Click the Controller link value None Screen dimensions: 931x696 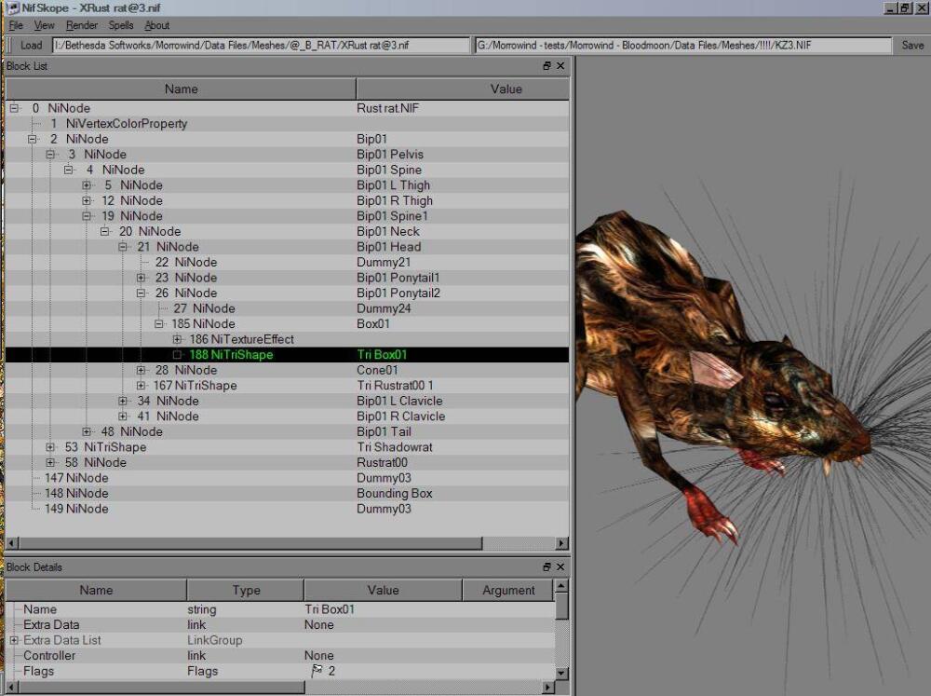318,656
